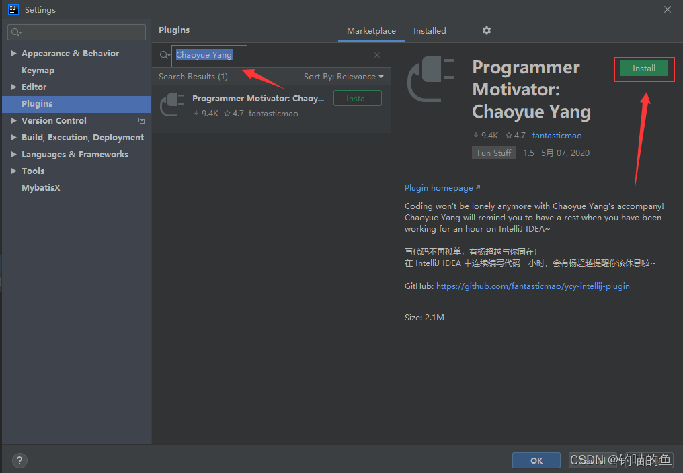The height and width of the screenshot is (473, 683).
Task: Switch to the Installed tab
Action: (x=430, y=30)
